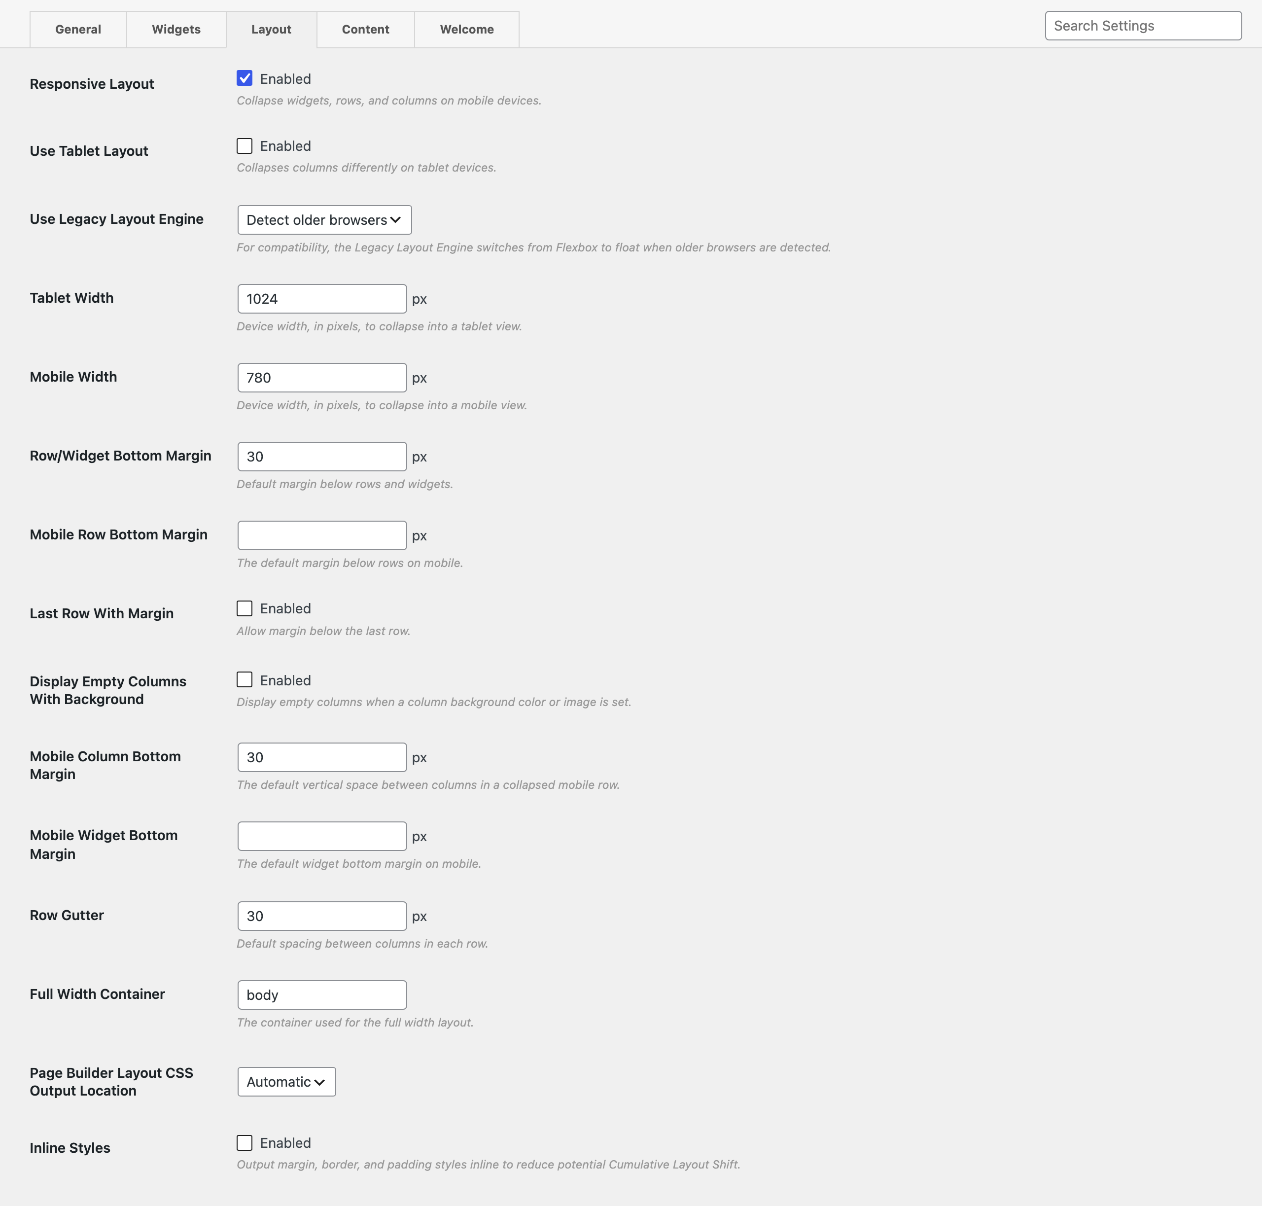
Task: Click the Mobile Width input showing 780
Action: (x=322, y=378)
